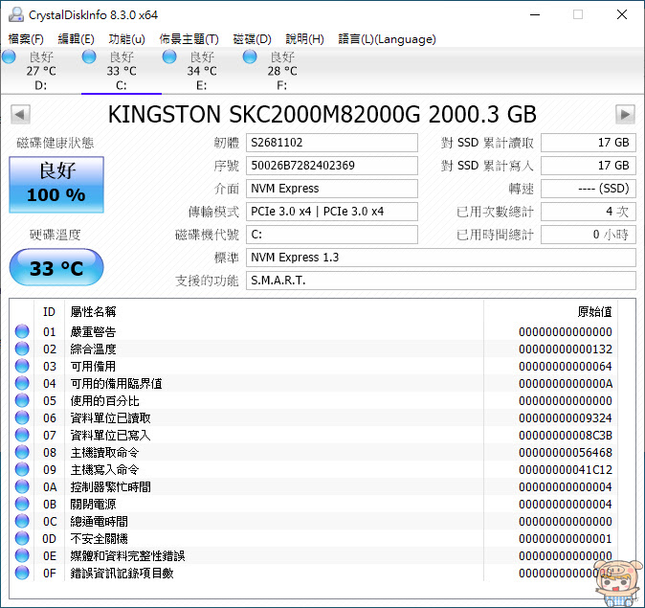The image size is (645, 608).
Task: Click the 轉速 value ---- (SSD)
Action: (x=589, y=189)
